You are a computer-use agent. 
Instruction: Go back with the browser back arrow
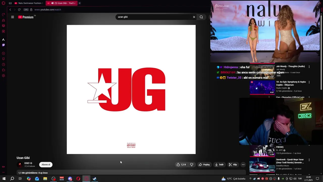tap(10, 10)
